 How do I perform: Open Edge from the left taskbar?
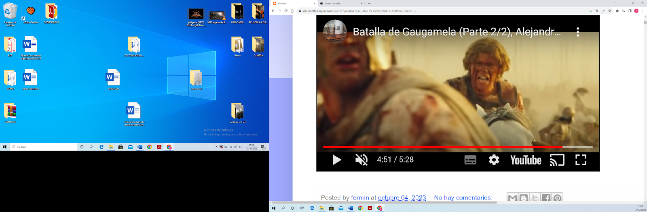[x=101, y=147]
